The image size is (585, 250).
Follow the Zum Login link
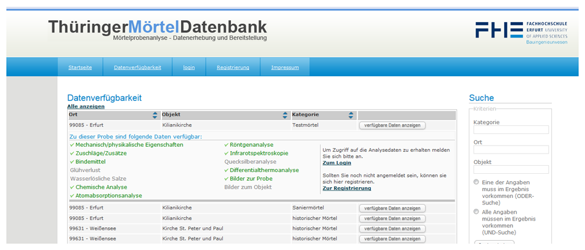pyautogui.click(x=337, y=163)
